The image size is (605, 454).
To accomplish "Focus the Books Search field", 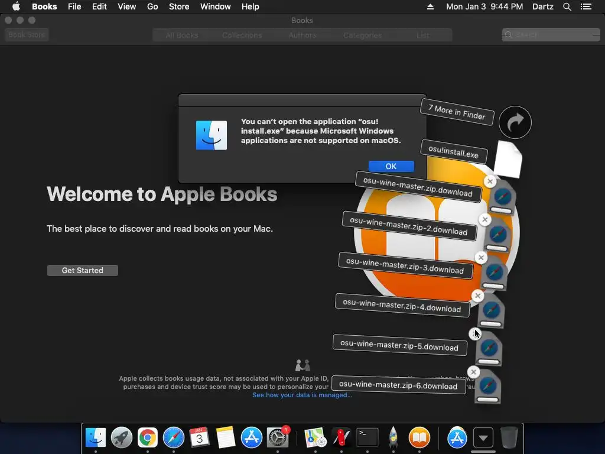I will [551, 35].
